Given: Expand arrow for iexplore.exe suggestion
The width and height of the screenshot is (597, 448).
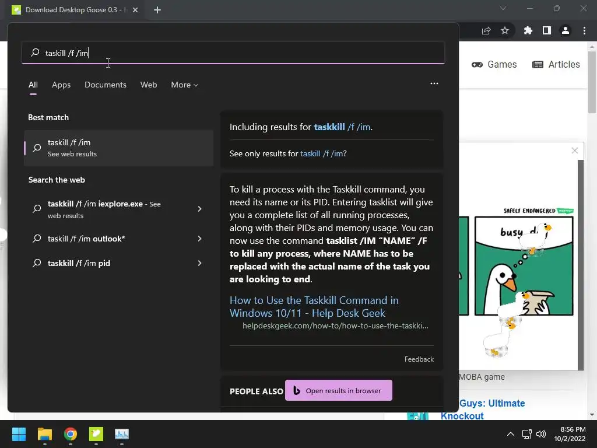Looking at the screenshot, I should coord(199,209).
